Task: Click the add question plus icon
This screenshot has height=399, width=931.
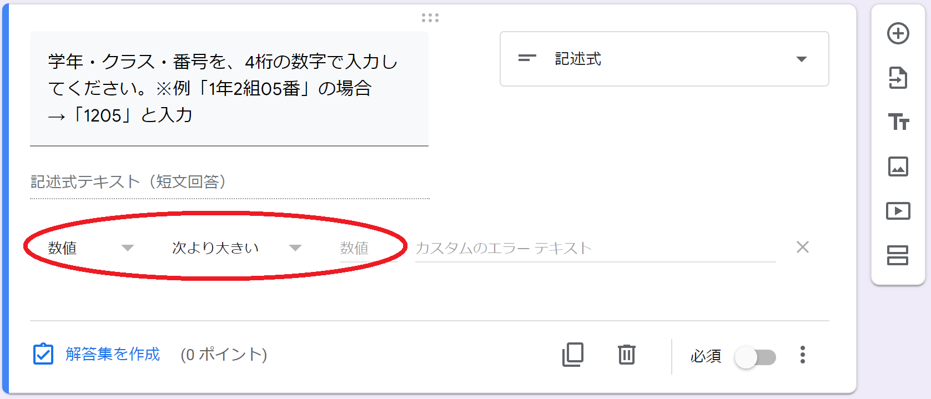Action: click(x=898, y=33)
